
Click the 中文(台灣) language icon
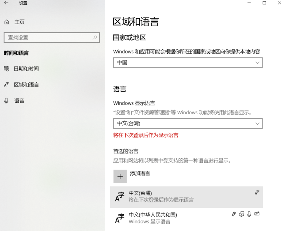(120, 197)
